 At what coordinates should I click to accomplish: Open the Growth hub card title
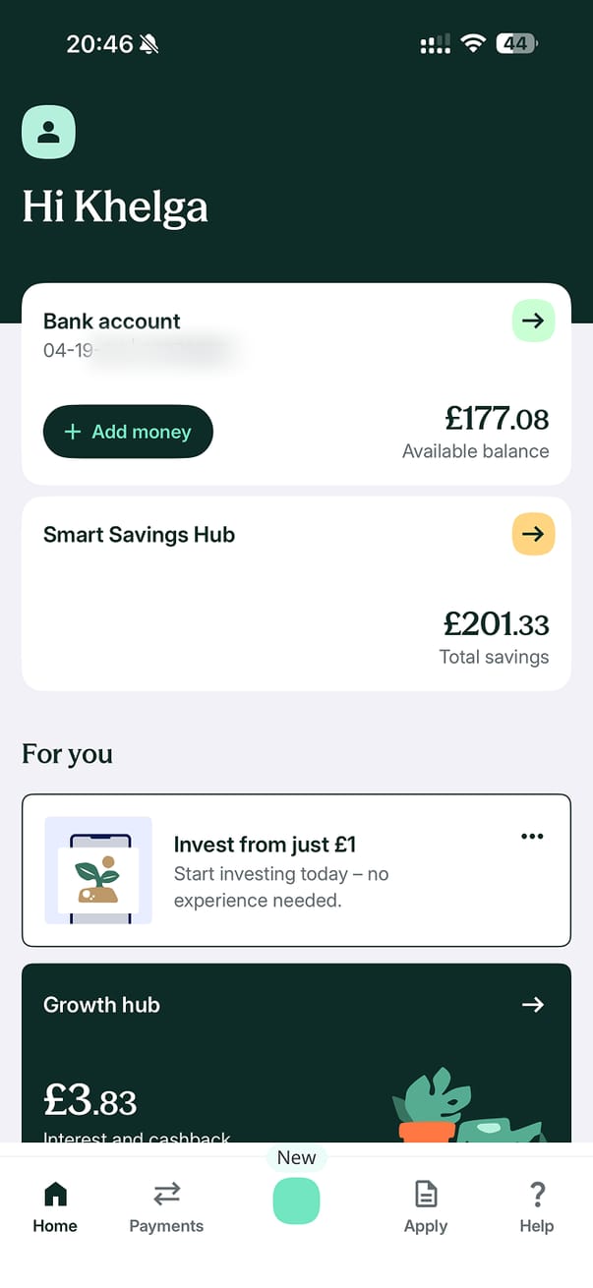101,1005
